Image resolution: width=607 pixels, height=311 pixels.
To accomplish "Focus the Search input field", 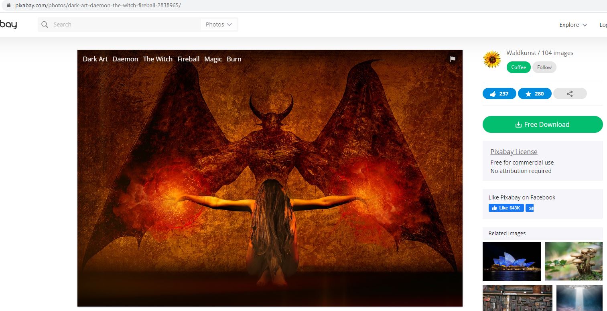I will [x=124, y=24].
